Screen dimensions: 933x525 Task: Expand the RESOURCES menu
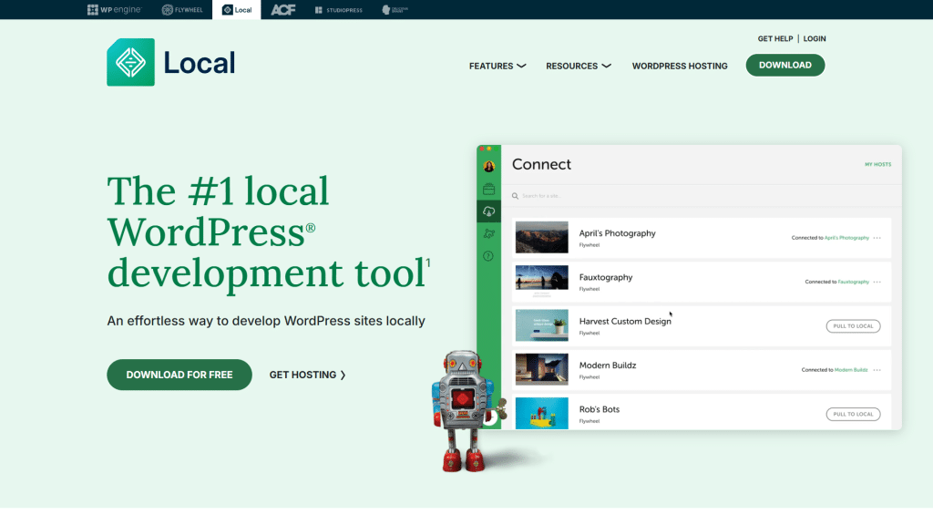[579, 66]
